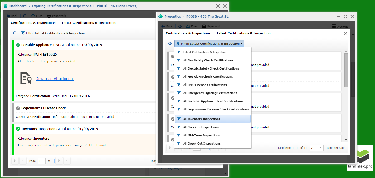Click the certificate attachment document icon
The height and width of the screenshot is (178, 375).
point(26,78)
